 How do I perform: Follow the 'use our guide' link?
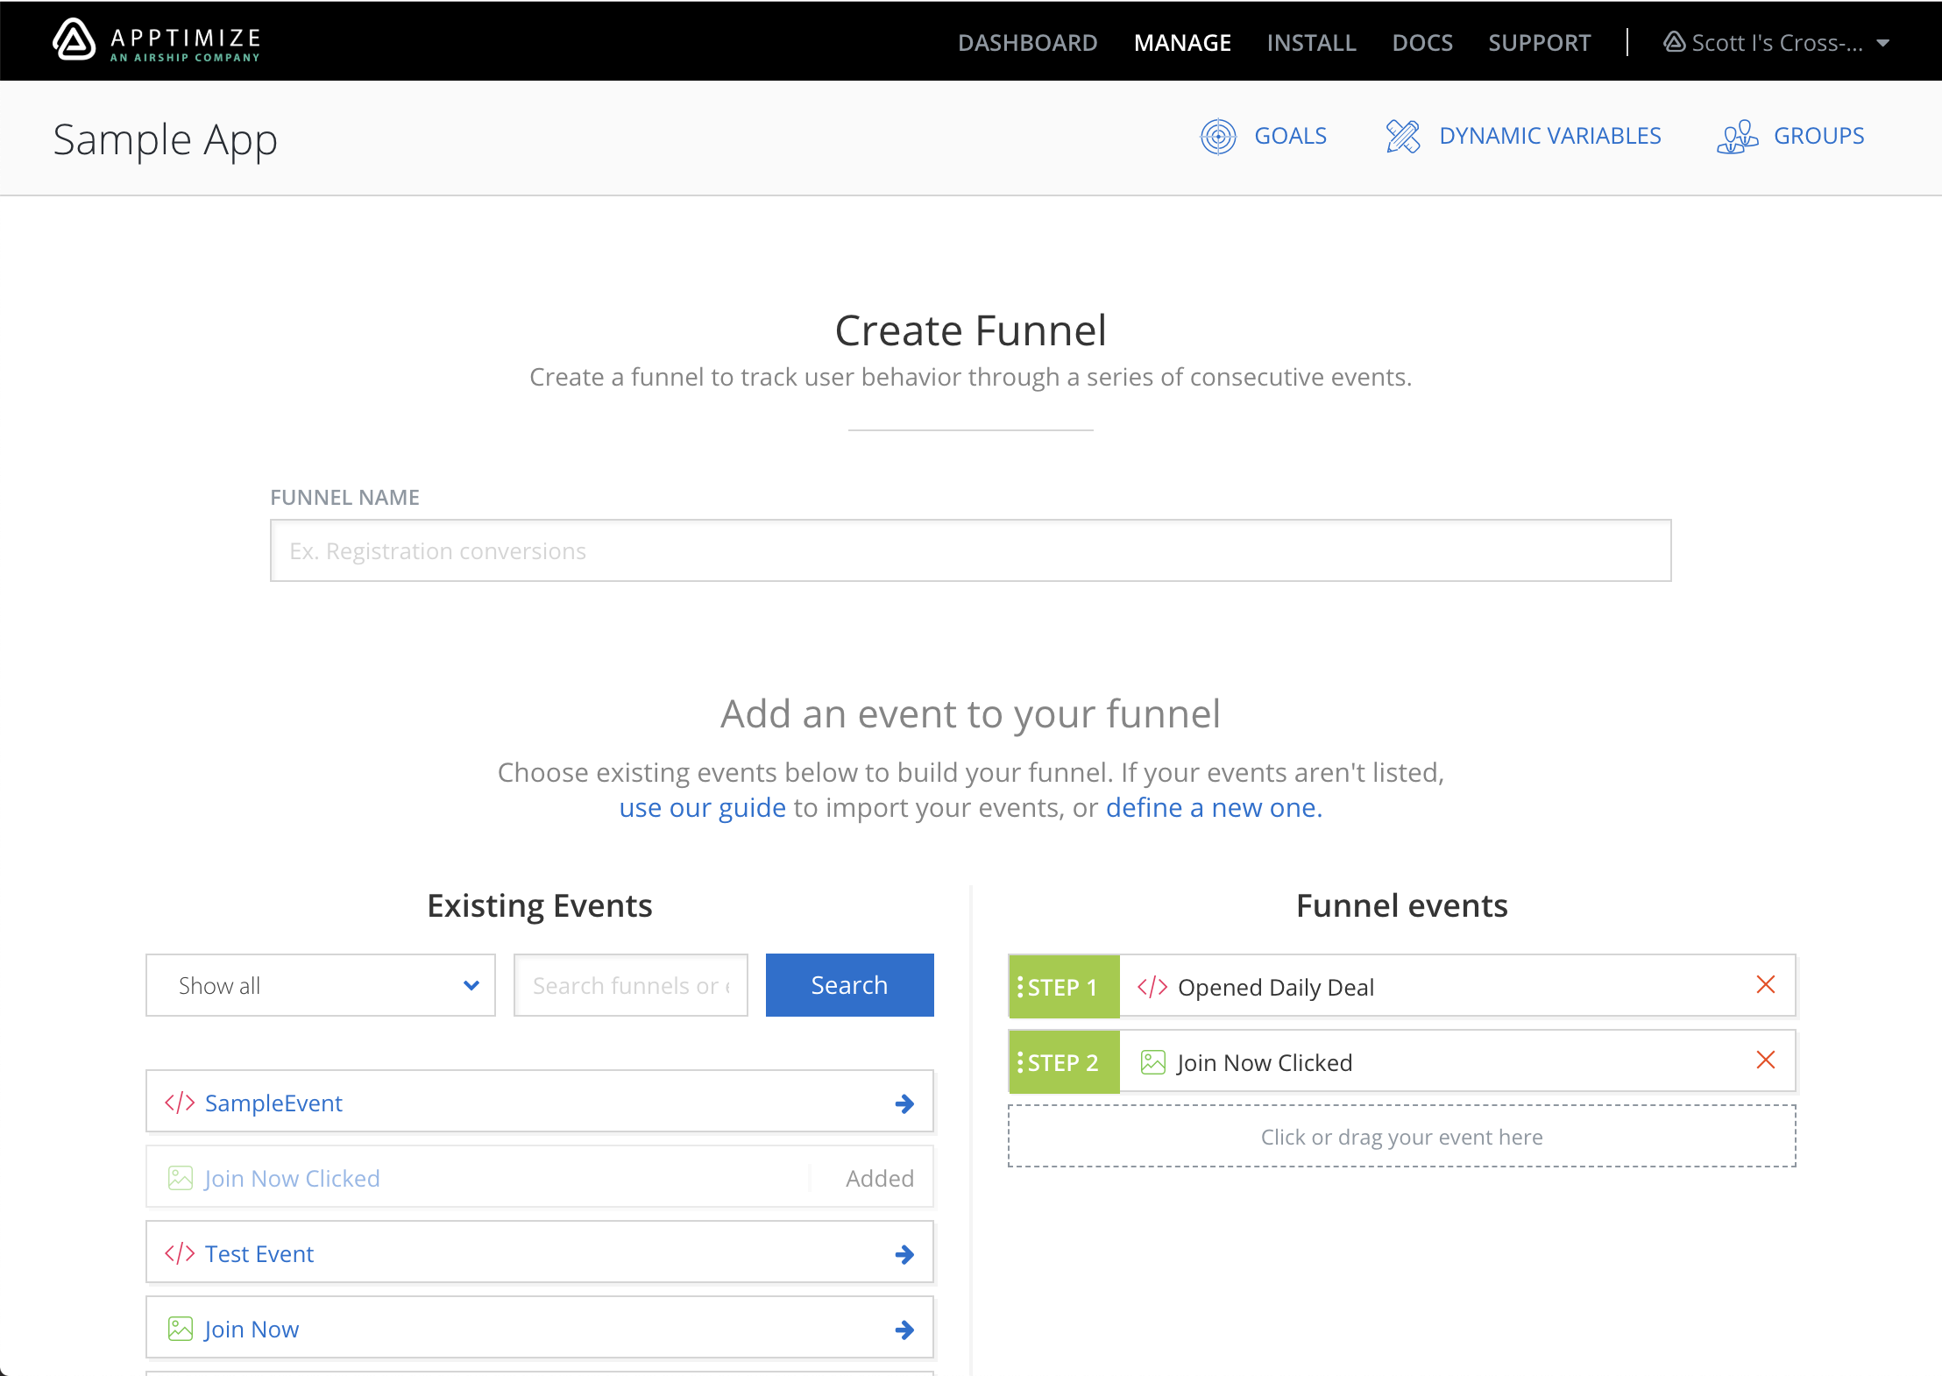coord(703,807)
